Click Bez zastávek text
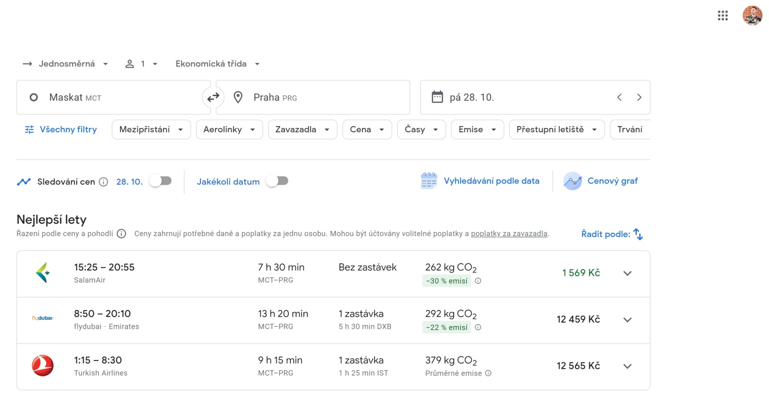This screenshot has width=769, height=400. tap(368, 267)
